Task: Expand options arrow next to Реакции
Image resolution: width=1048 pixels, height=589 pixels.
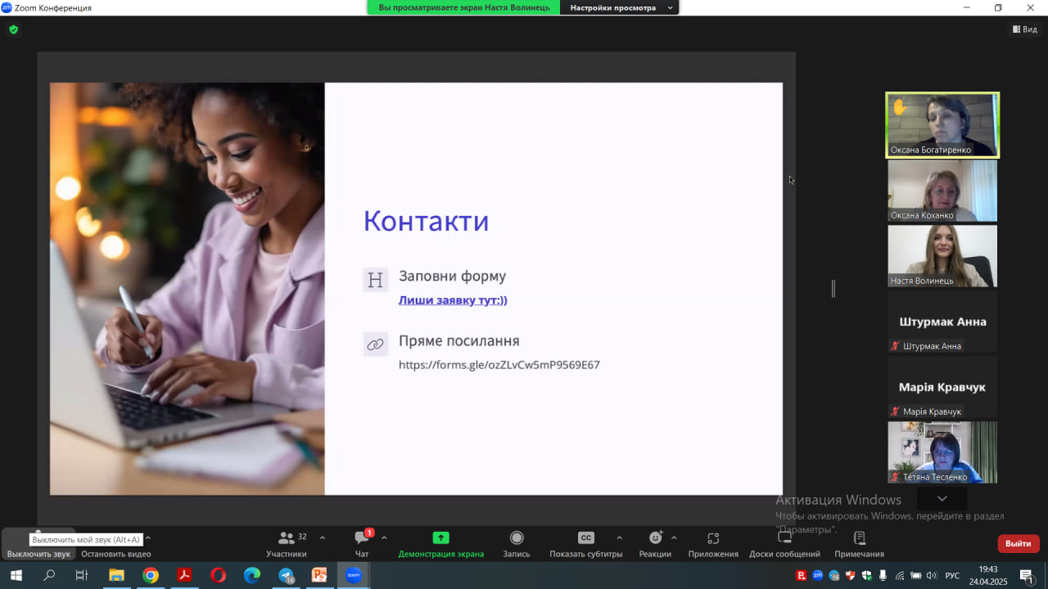Action: tap(674, 537)
